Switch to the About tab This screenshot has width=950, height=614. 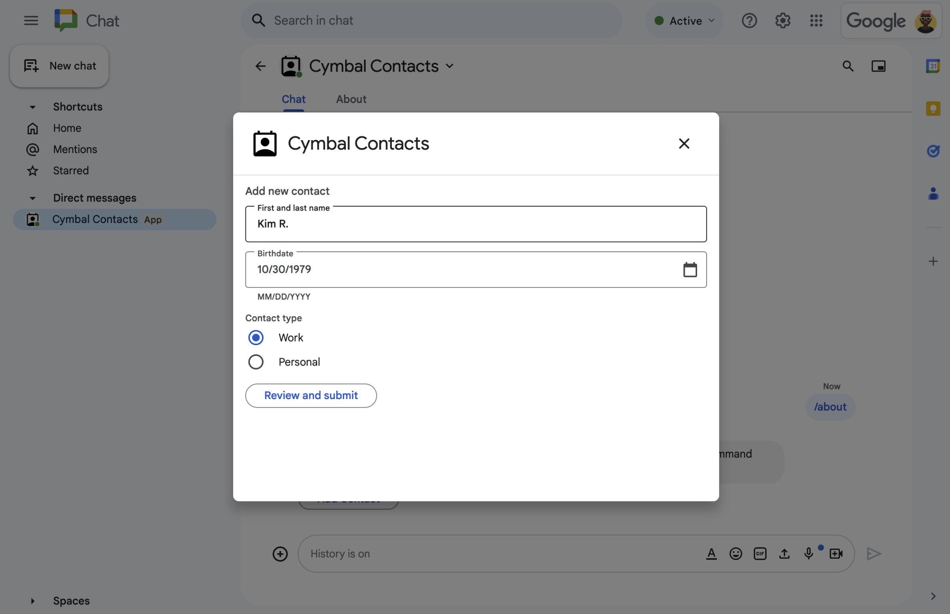coord(351,98)
